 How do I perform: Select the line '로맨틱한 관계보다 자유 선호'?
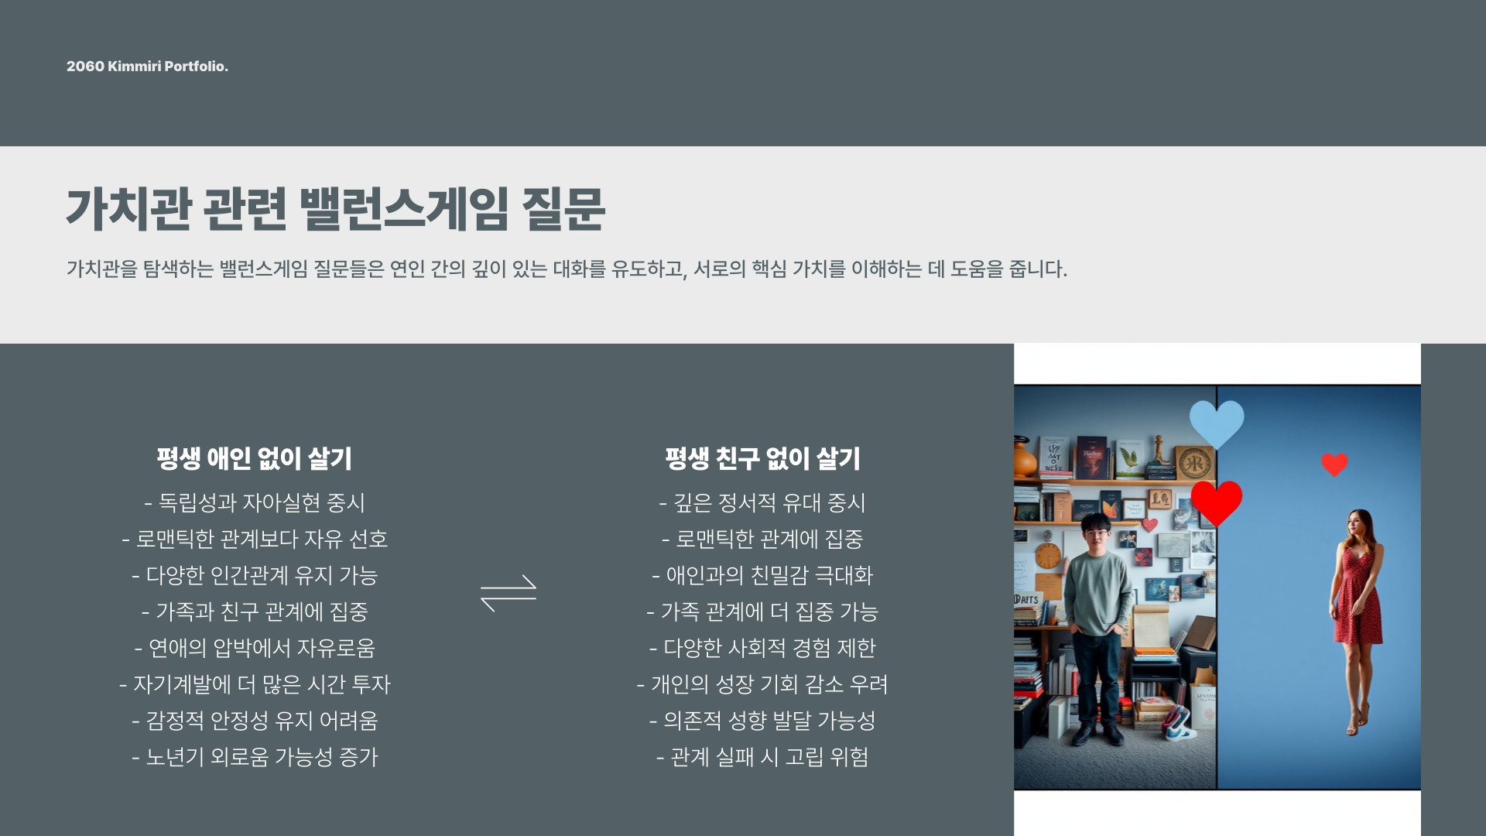(255, 540)
